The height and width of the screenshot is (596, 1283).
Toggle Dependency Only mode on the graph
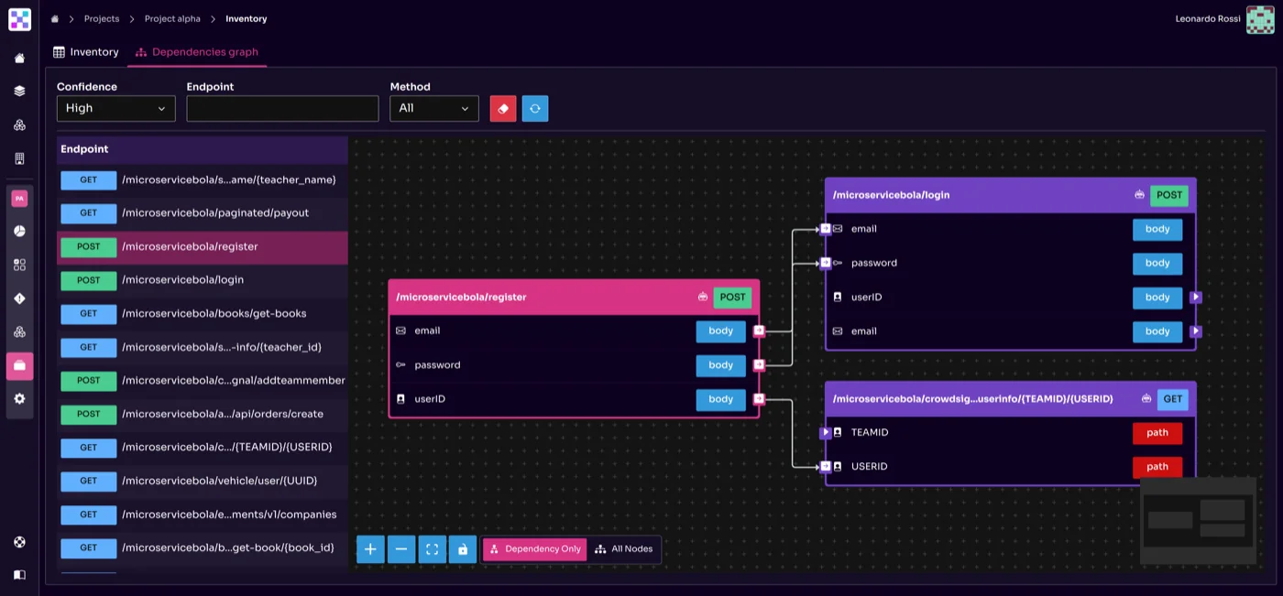click(x=534, y=549)
